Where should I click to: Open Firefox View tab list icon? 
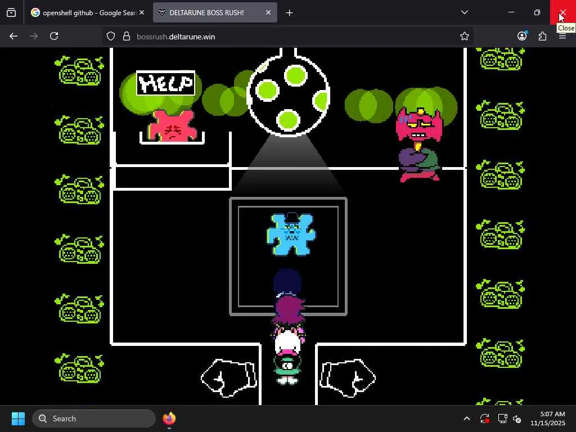11,12
